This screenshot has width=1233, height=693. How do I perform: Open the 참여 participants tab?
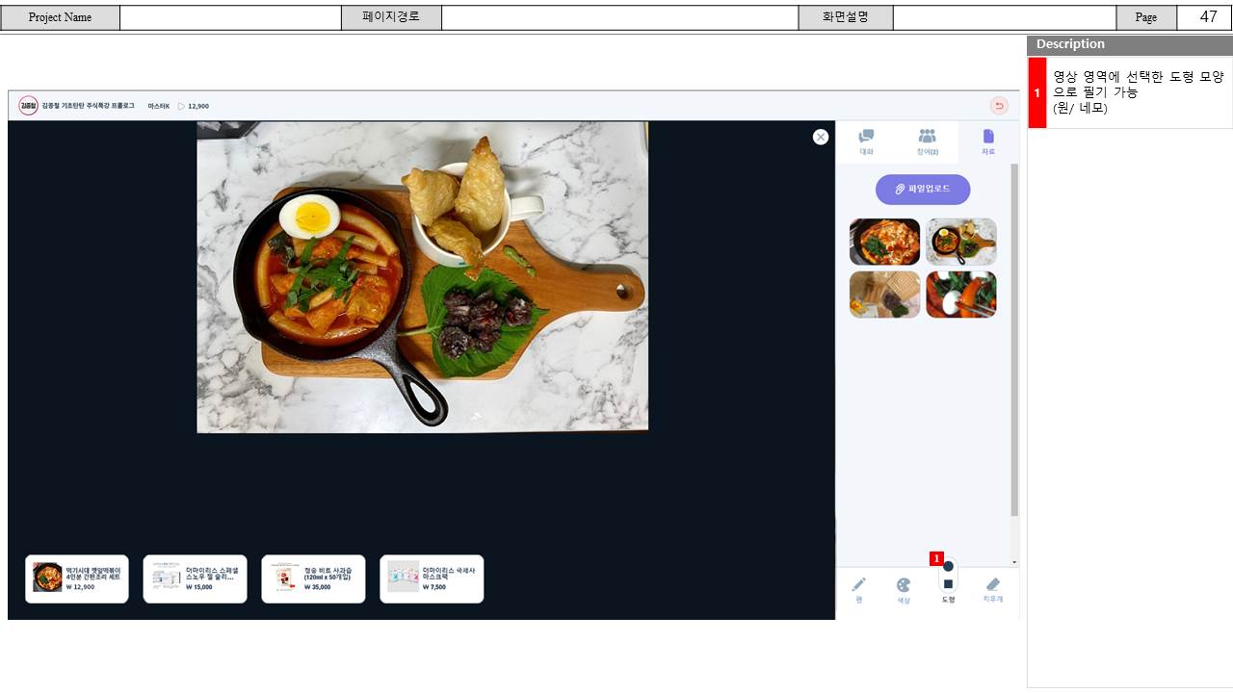pos(927,141)
